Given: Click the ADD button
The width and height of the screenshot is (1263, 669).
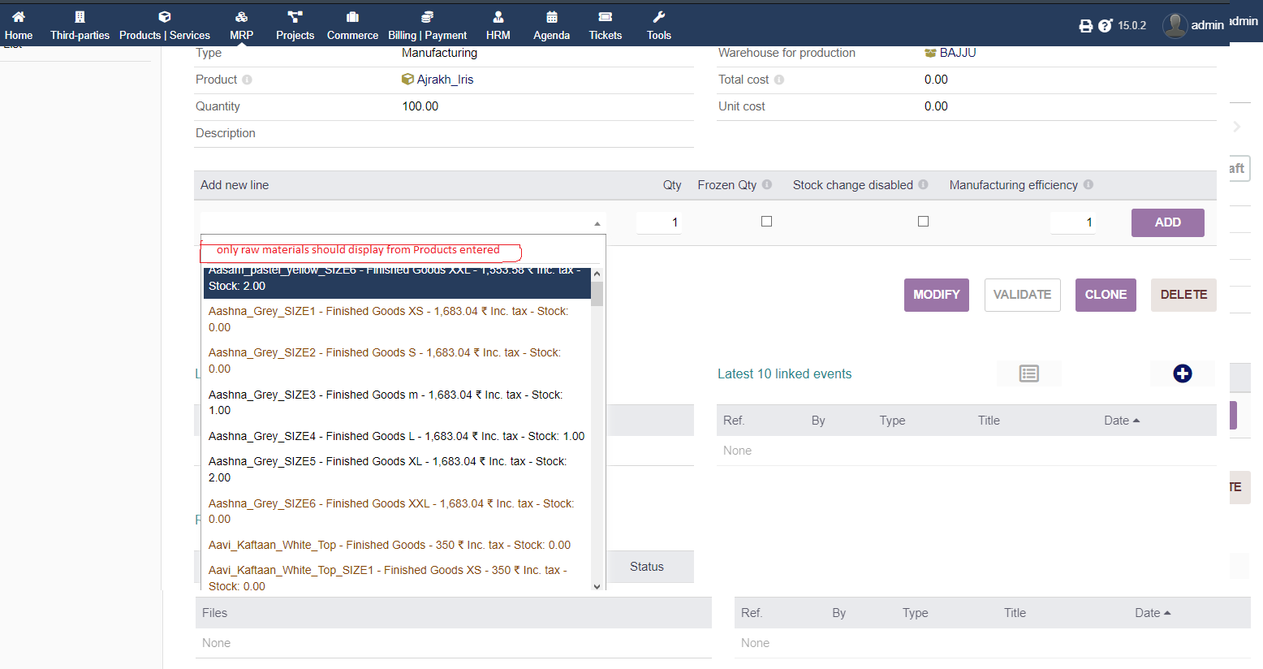Looking at the screenshot, I should [x=1167, y=222].
